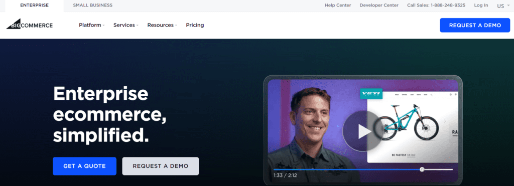
Task: Open the Help Center link
Action: 338,5
